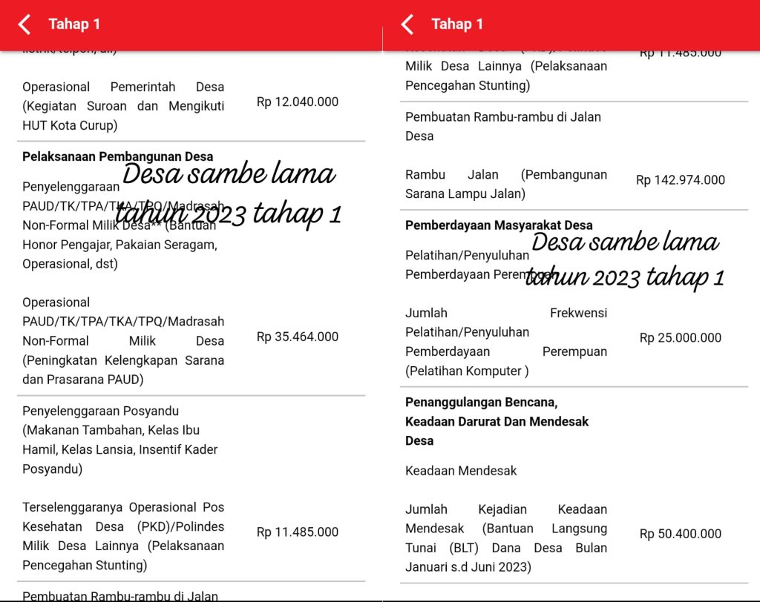Open the Bantuan Langsung Tunai (BLT) entry
The image size is (760, 602).
point(506,538)
